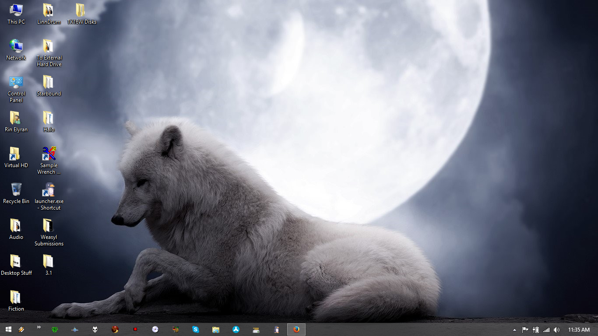This screenshot has width=598, height=336.
Task: Open the 11:35 AM clock
Action: click(579, 330)
